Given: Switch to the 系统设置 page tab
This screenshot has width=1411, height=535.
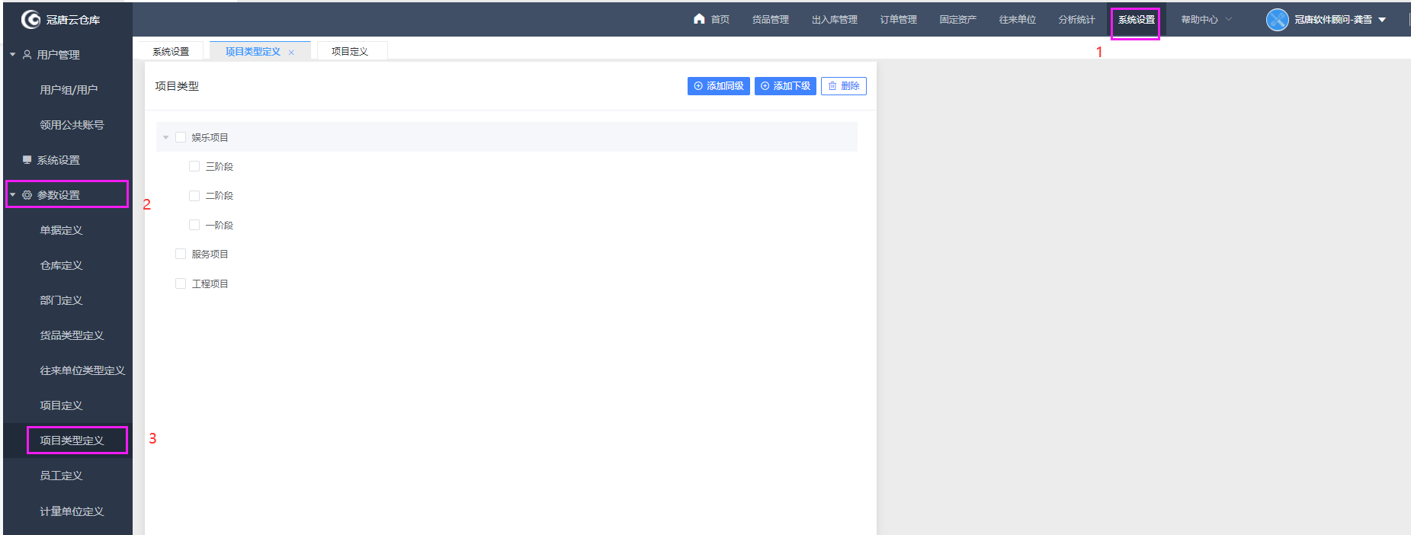Looking at the screenshot, I should click(171, 52).
